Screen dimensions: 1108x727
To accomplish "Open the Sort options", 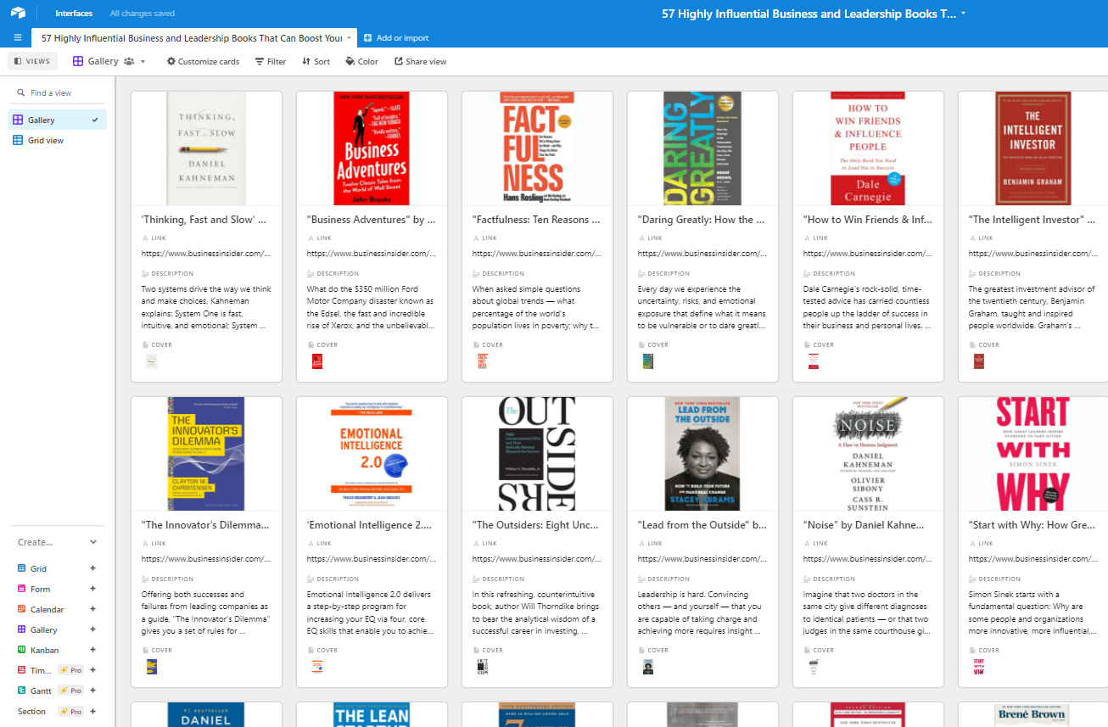I will tap(316, 61).
